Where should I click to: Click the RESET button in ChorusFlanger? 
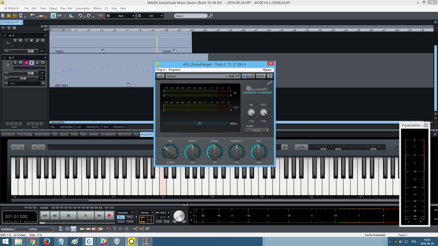tap(261, 76)
